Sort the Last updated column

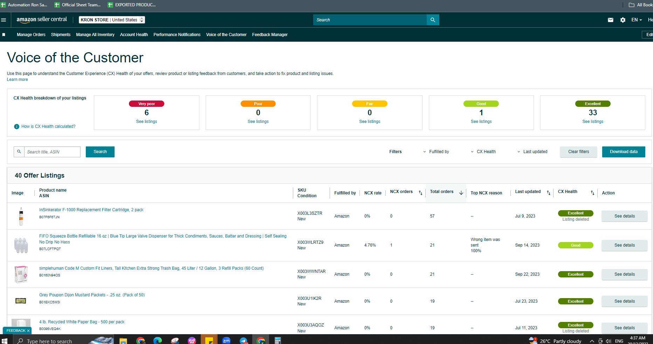(x=548, y=193)
